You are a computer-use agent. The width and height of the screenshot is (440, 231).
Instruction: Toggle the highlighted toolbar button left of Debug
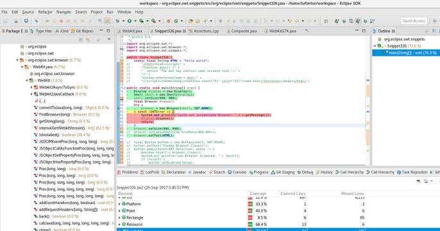point(107,21)
